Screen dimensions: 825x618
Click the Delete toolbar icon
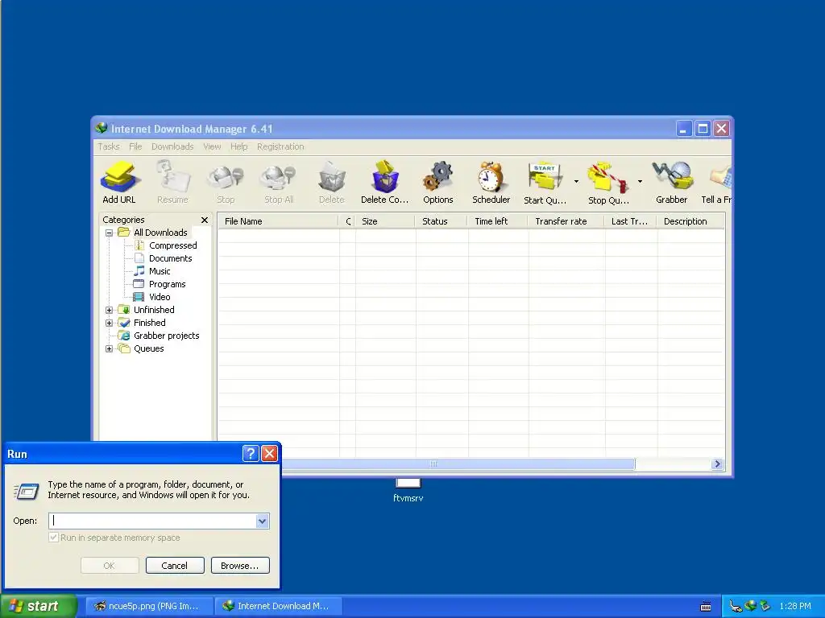[331, 183]
